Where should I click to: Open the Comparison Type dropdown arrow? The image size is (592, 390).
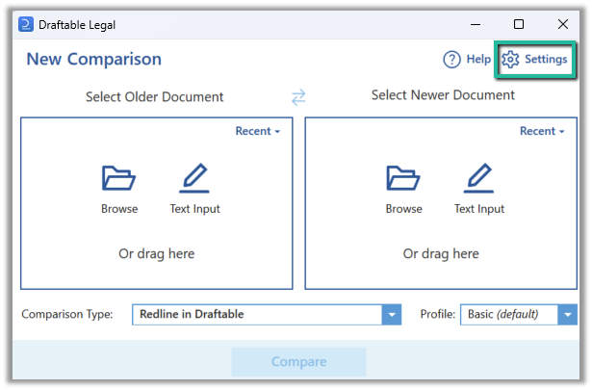coord(392,315)
